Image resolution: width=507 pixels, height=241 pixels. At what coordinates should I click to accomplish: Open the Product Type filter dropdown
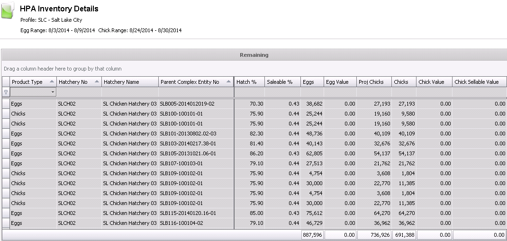point(53,92)
